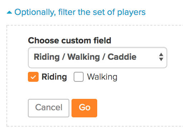The width and height of the screenshot is (183, 133).
Task: Check the Walking checkbox
Action: (x=79, y=77)
